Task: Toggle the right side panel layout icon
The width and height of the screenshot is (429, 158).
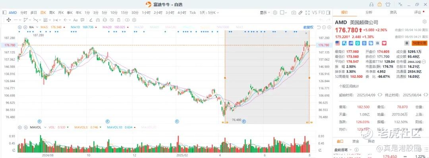Action: click(328, 13)
